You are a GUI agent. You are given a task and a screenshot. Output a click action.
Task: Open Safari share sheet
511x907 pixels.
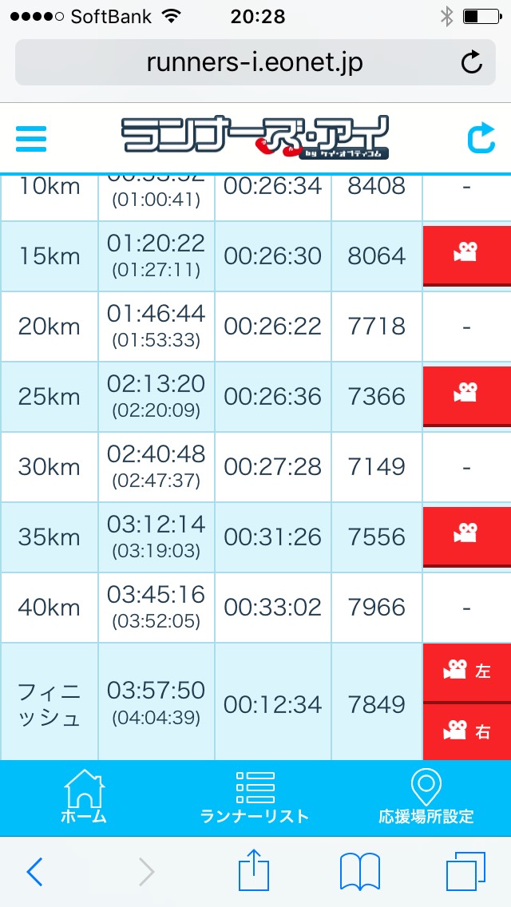[254, 872]
